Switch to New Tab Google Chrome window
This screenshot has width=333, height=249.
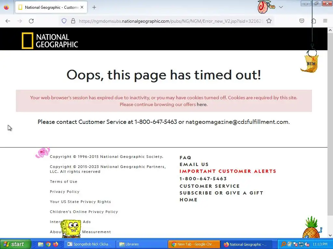point(194,244)
